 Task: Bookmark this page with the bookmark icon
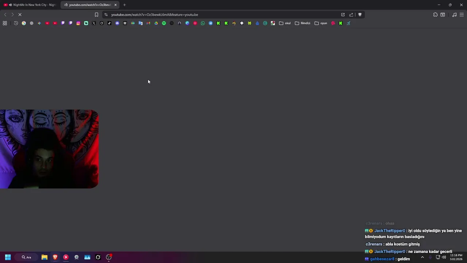(96, 15)
